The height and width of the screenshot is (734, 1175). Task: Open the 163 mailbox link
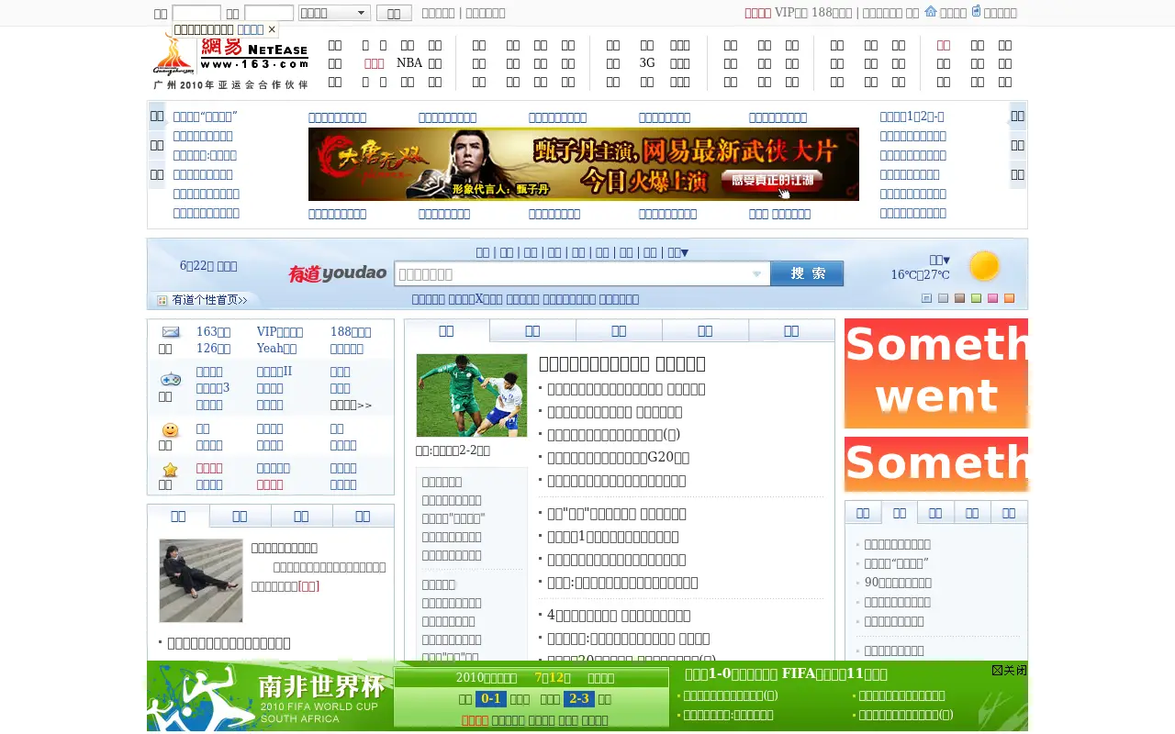pyautogui.click(x=214, y=332)
